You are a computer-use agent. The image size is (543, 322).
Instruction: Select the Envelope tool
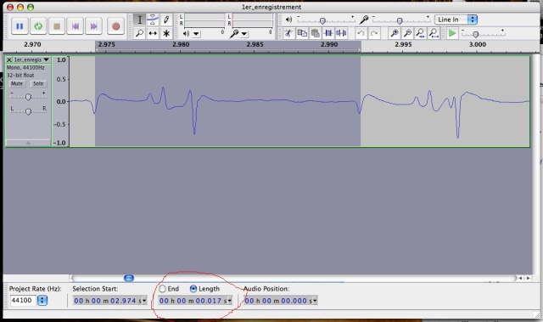(153, 20)
